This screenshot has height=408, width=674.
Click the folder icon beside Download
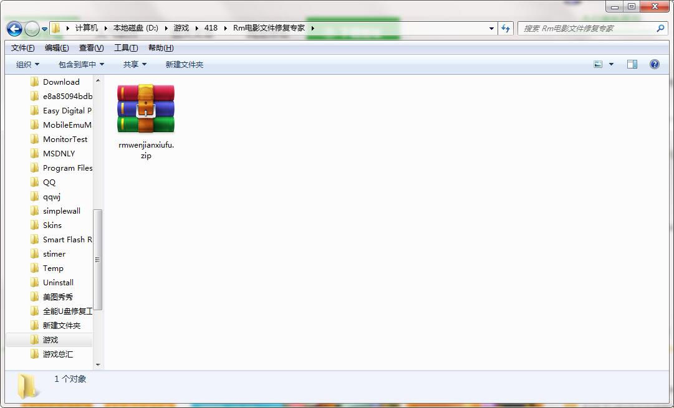(35, 82)
